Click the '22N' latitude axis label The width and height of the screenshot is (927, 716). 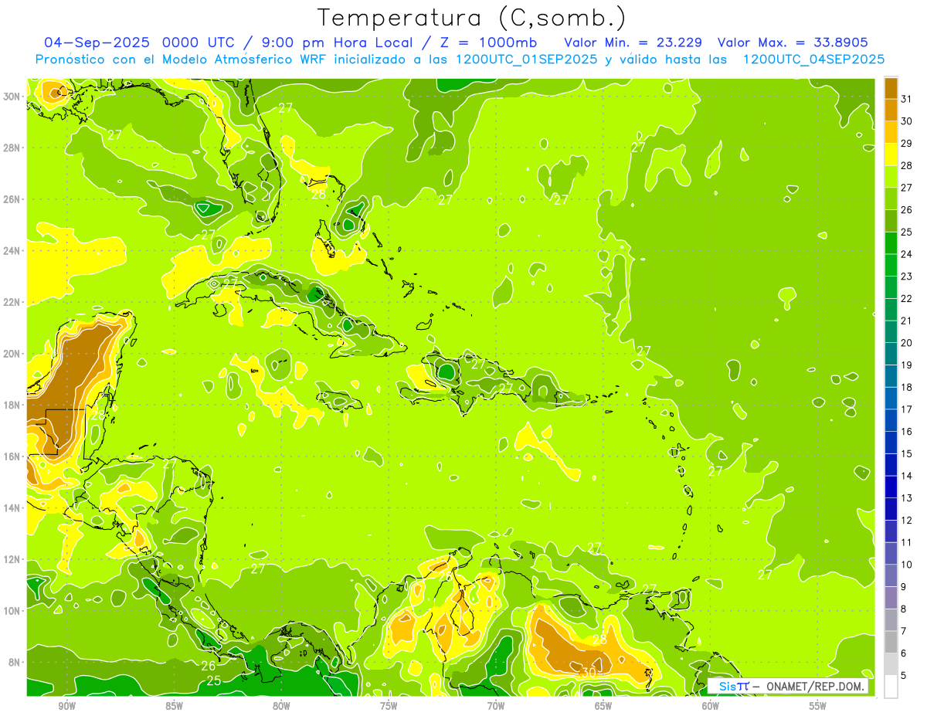click(12, 302)
